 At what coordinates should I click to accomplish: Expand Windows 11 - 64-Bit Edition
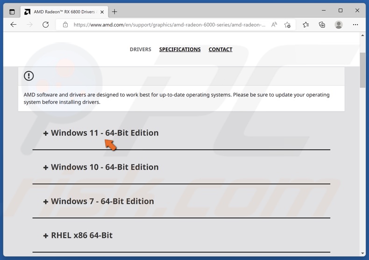[101, 133]
